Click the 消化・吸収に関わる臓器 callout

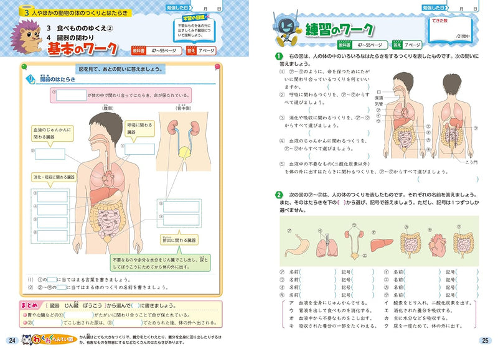[54, 177]
